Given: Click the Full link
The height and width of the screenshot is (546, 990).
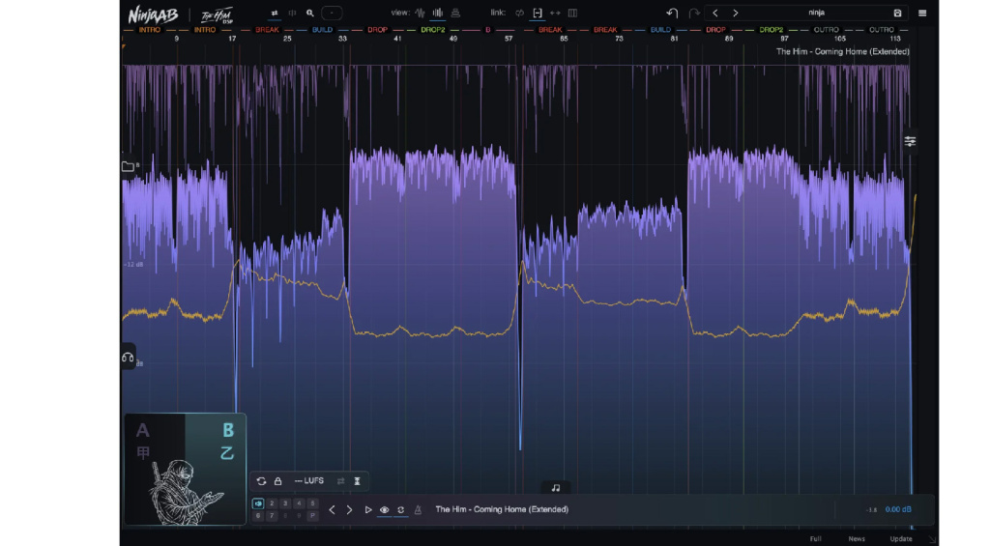Looking at the screenshot, I should pyautogui.click(x=816, y=539).
